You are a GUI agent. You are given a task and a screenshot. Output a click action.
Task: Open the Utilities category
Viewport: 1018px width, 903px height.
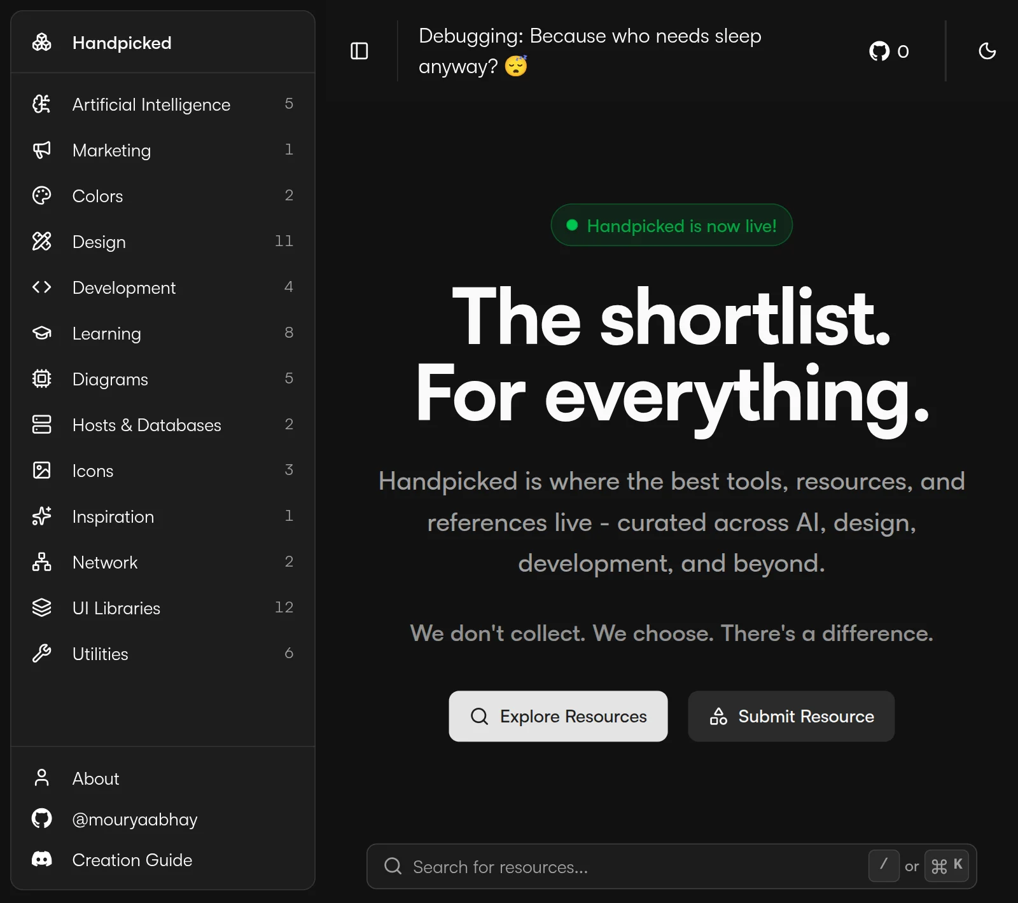[163, 654]
